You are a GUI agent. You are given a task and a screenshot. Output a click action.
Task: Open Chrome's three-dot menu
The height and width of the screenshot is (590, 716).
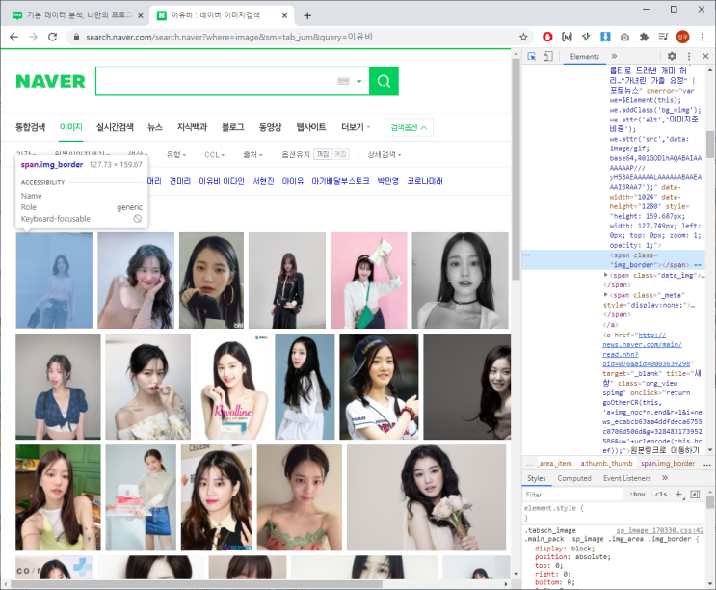coord(703,37)
